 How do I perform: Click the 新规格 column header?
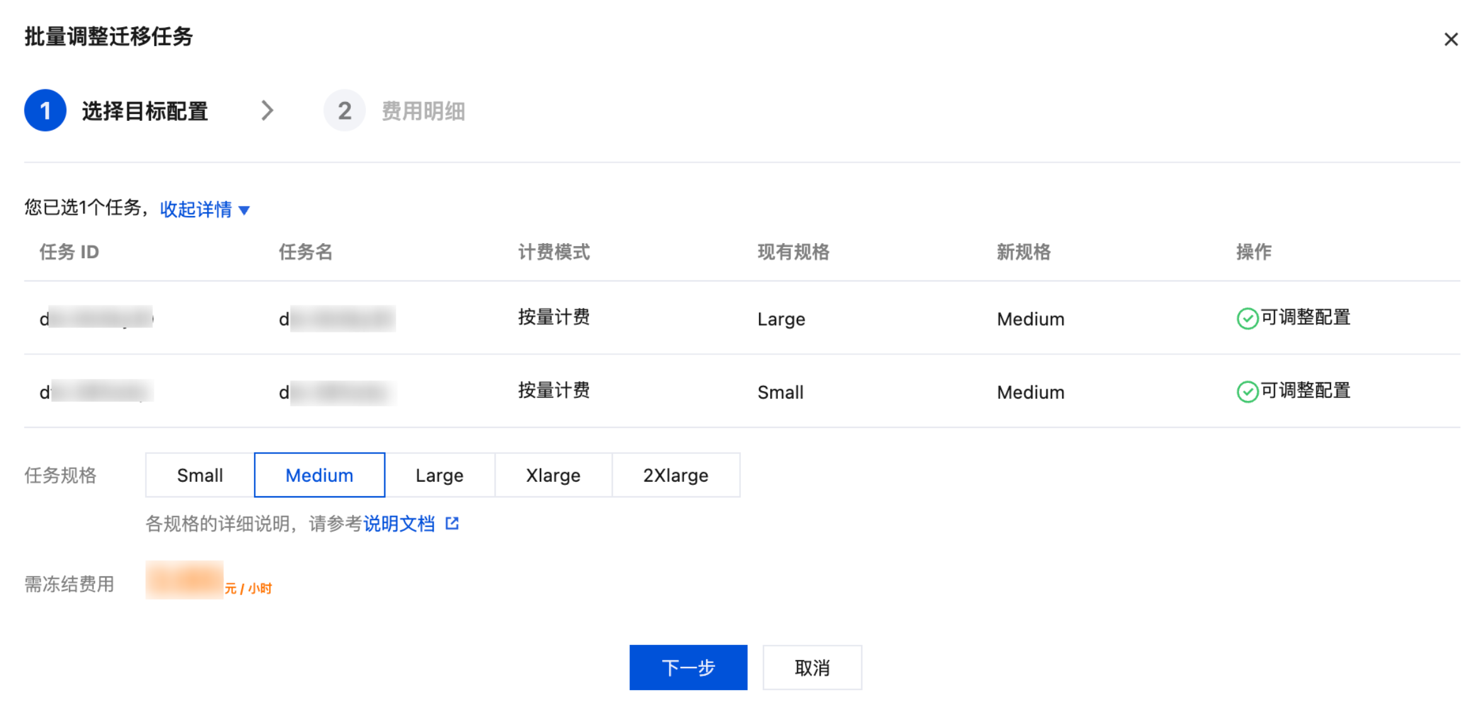[x=1024, y=252]
